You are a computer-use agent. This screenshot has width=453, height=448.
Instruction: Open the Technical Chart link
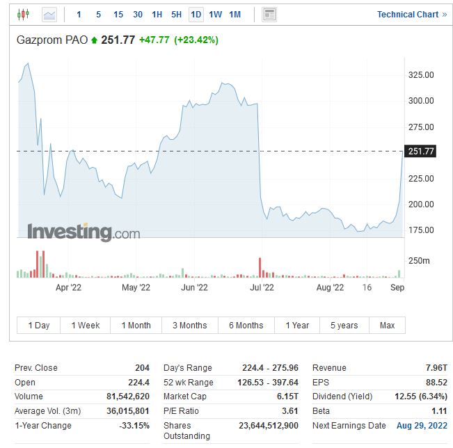click(412, 14)
